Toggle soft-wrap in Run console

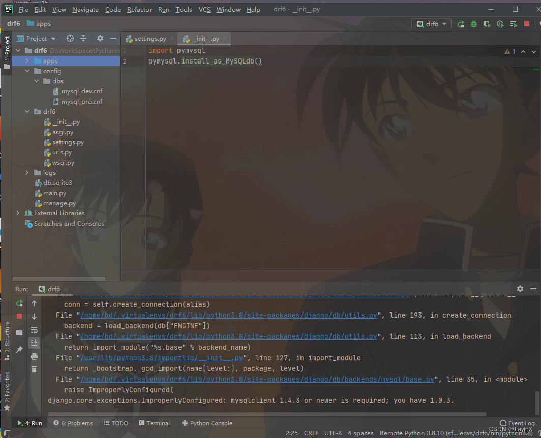click(x=34, y=330)
